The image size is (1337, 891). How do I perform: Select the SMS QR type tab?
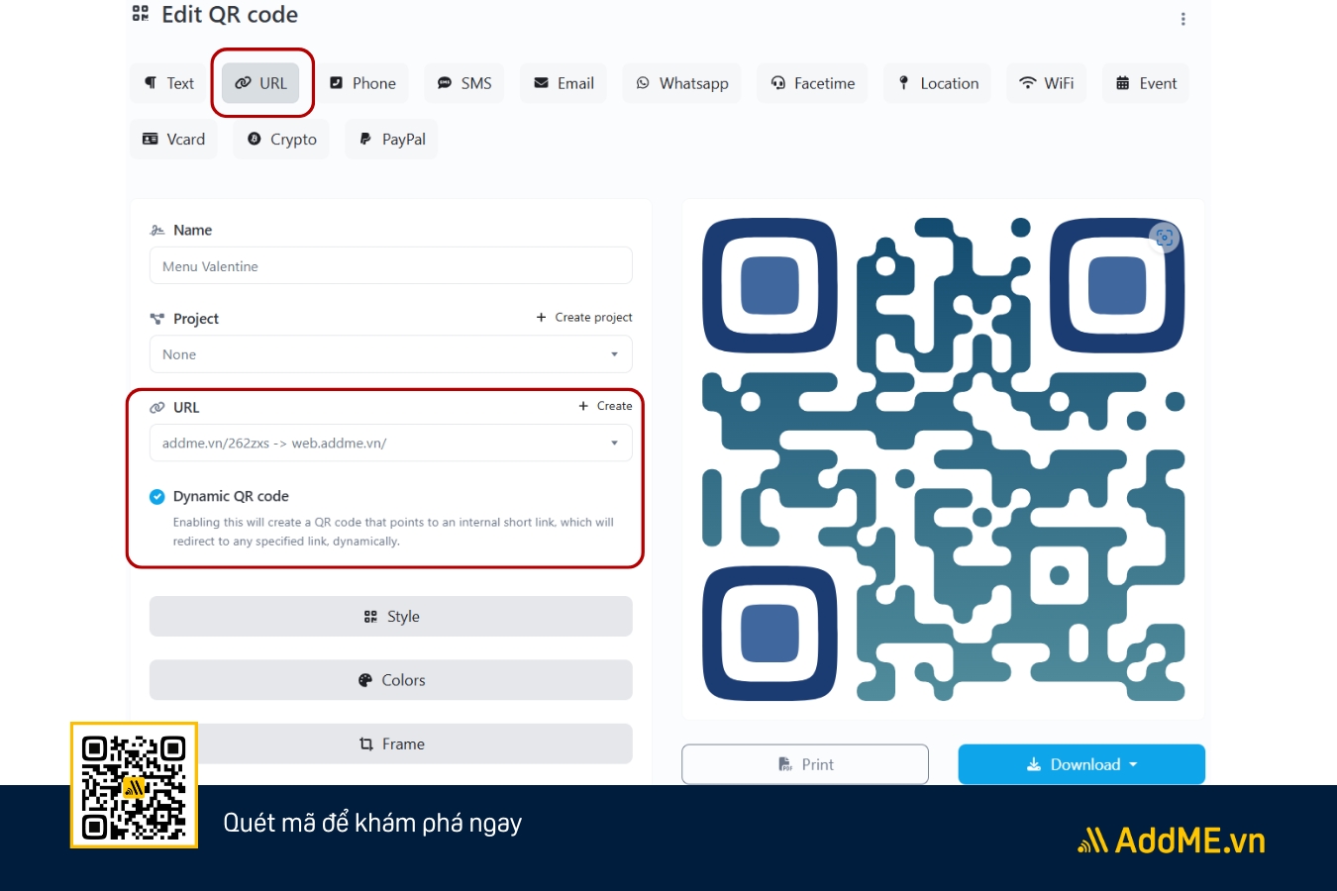[464, 83]
